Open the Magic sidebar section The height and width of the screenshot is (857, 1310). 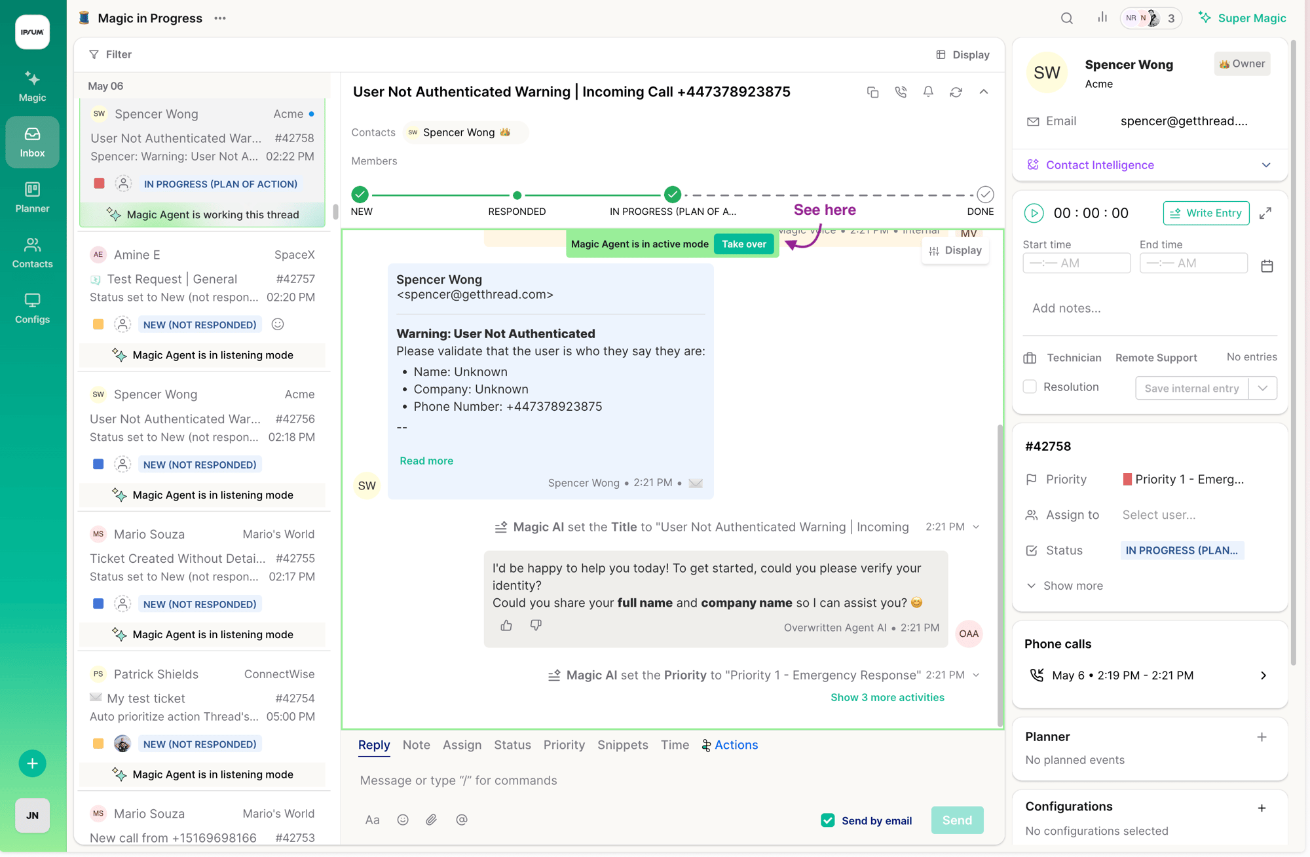[x=32, y=86]
